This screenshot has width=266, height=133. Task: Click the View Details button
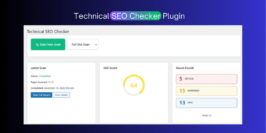[x=61, y=95]
